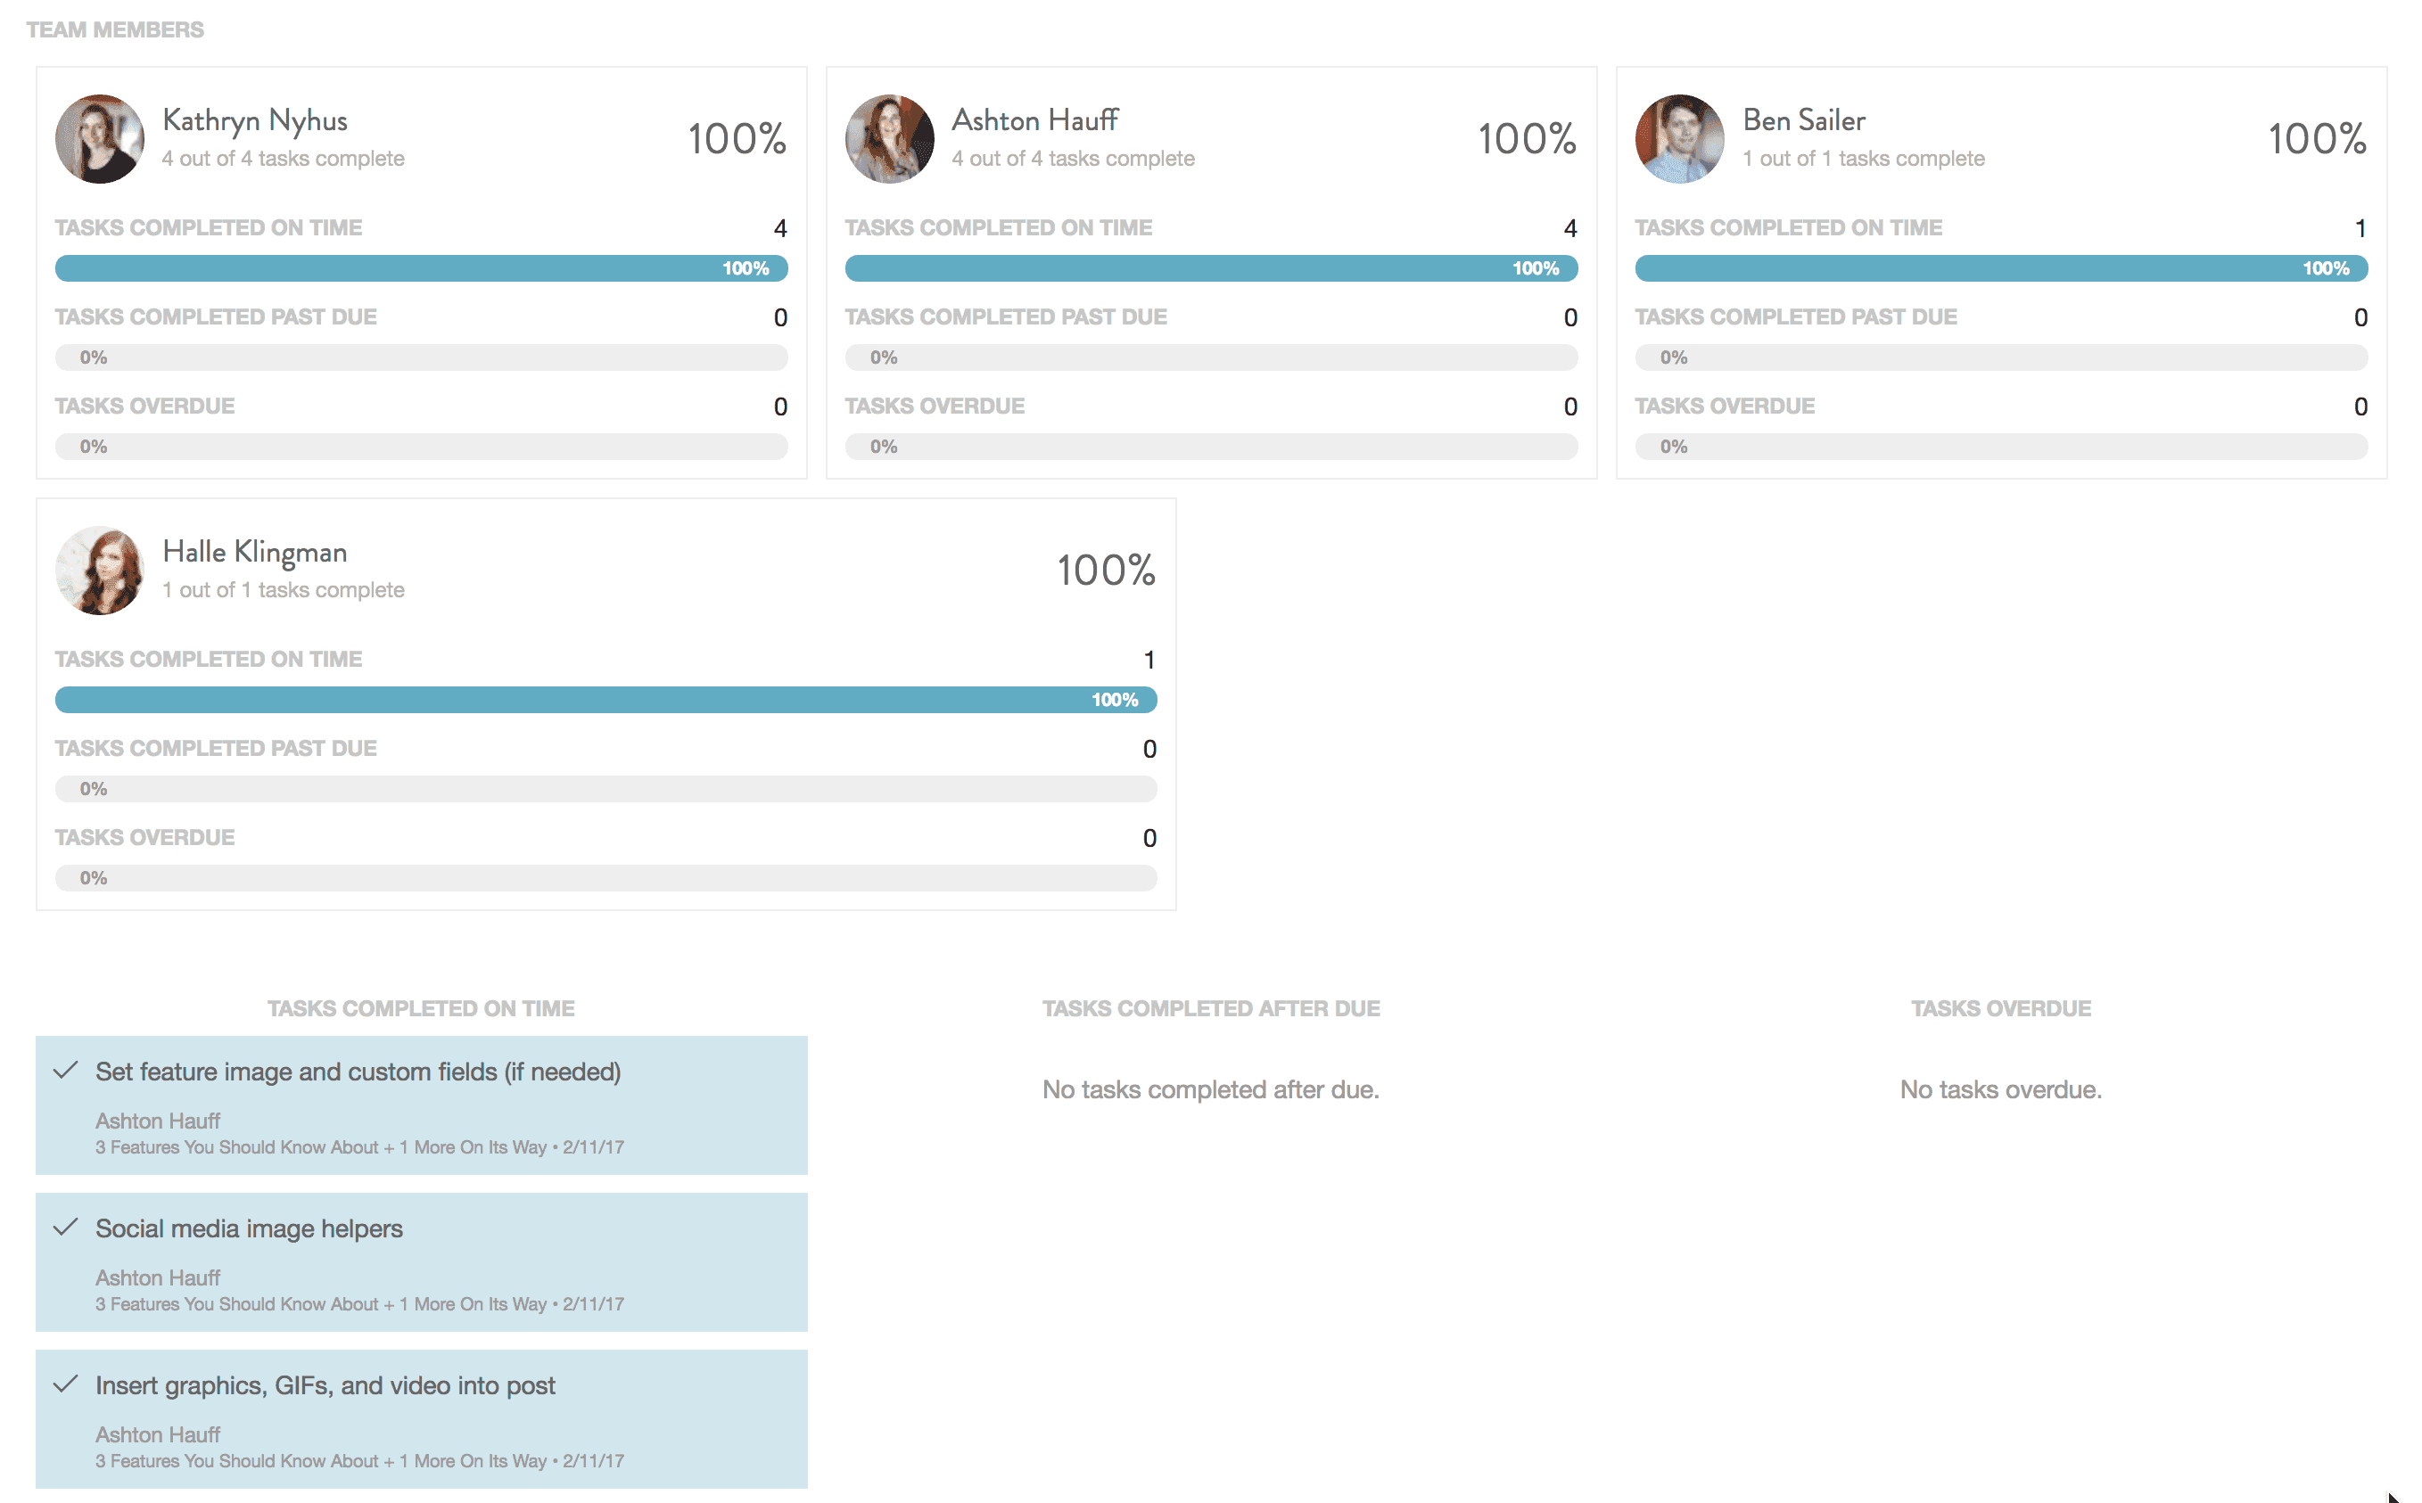Click the checkmark beside Insert graphics task
This screenshot has width=2422, height=1503.
[x=66, y=1384]
